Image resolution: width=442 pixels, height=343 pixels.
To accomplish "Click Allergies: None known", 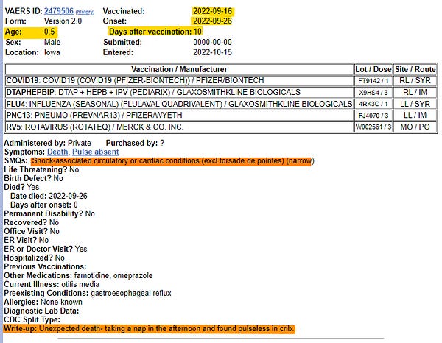I will pos(43,302).
